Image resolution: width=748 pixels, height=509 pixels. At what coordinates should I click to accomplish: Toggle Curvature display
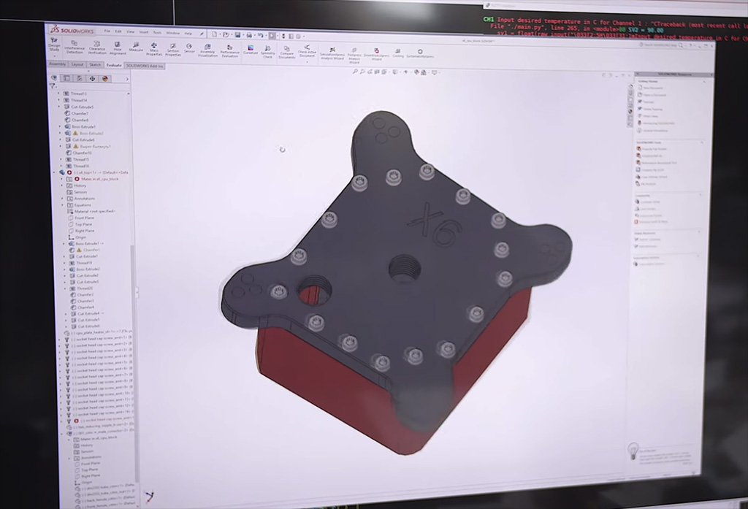pyautogui.click(x=251, y=50)
